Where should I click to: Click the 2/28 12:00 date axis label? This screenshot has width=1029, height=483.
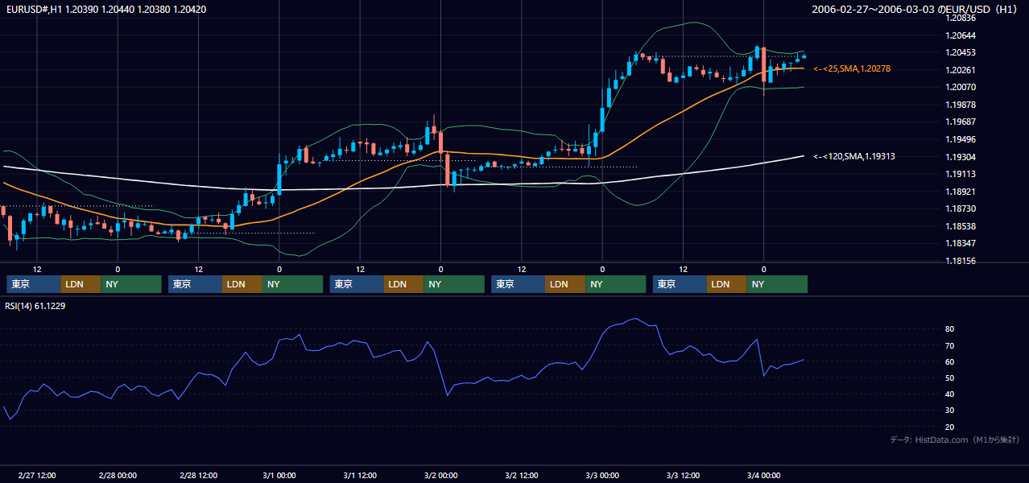click(x=199, y=475)
